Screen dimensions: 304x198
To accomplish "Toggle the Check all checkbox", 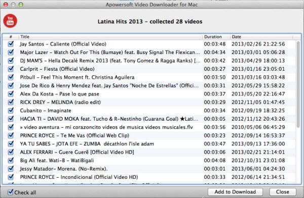I will (10, 192).
